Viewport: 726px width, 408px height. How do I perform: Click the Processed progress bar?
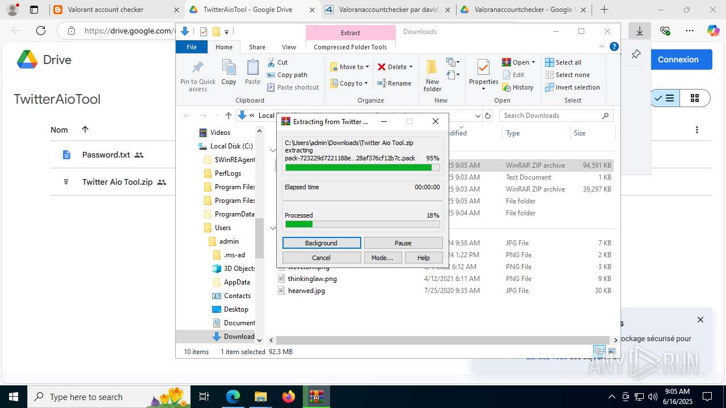[362, 224]
